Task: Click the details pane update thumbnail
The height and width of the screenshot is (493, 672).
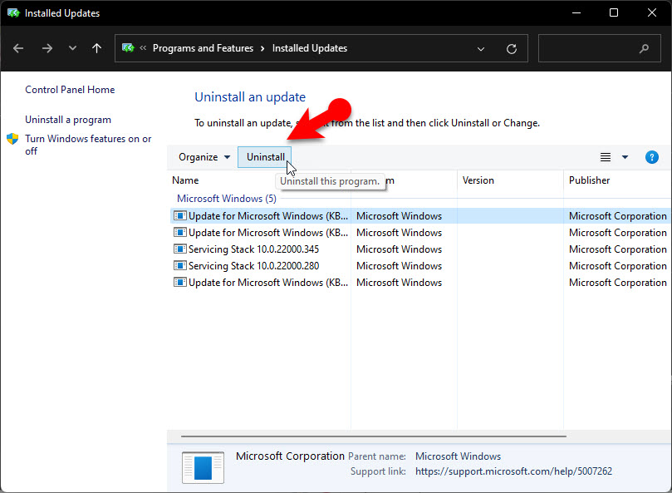Action: pos(204,468)
